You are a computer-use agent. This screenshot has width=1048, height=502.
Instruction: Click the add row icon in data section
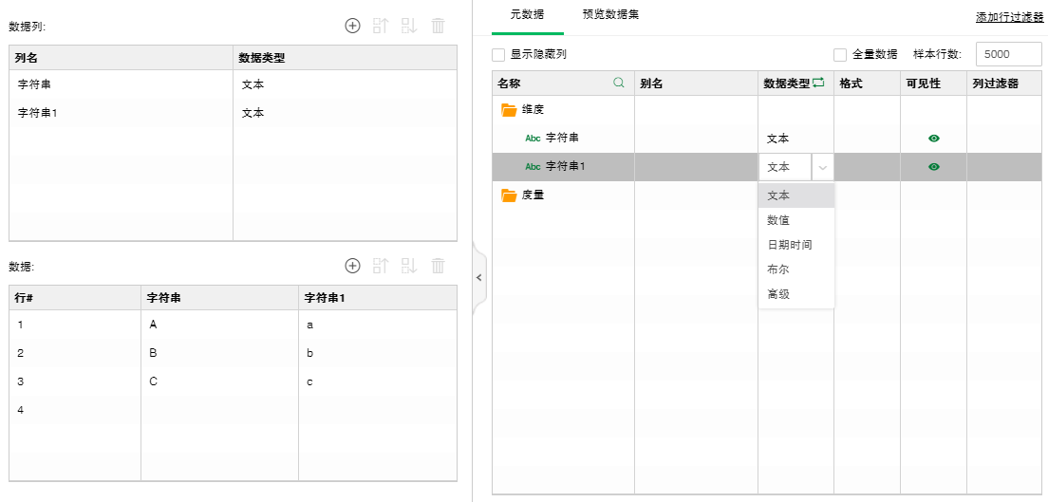(x=352, y=266)
